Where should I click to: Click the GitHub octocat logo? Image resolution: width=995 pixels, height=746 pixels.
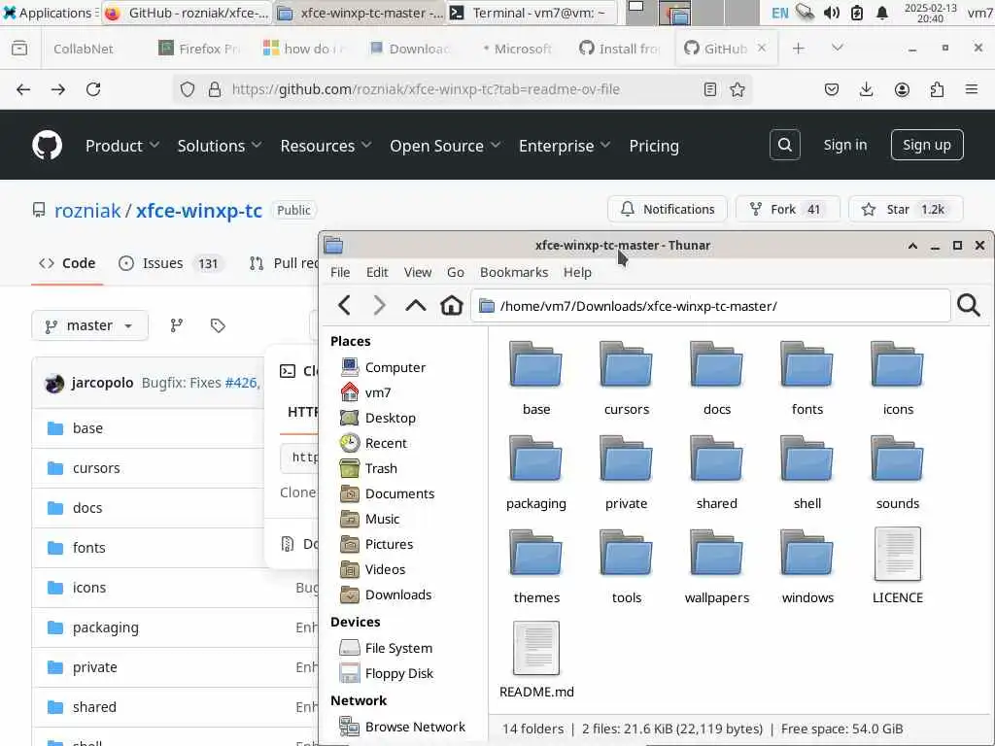click(47, 146)
